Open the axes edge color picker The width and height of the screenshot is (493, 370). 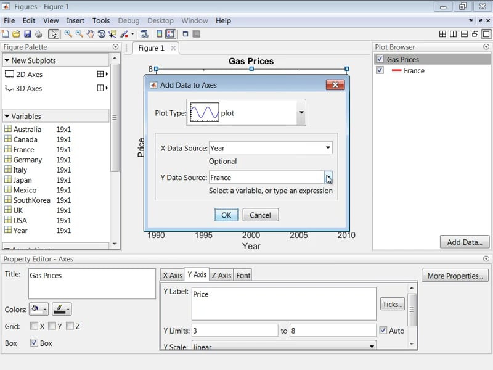tap(62, 309)
